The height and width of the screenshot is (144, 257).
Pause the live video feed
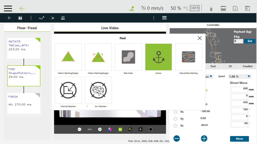[x=141, y=129]
